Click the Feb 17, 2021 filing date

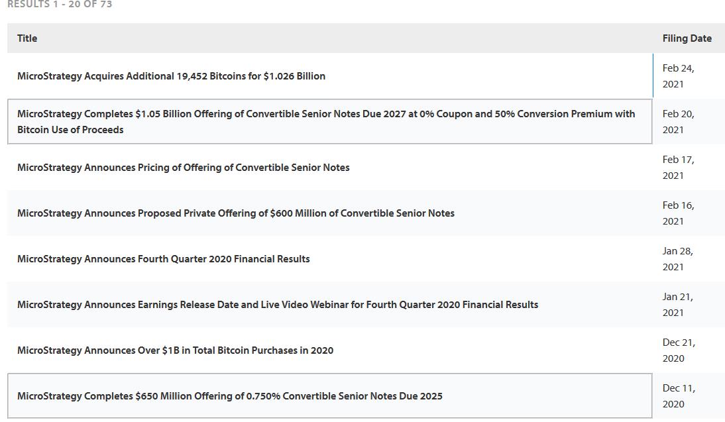coord(678,168)
